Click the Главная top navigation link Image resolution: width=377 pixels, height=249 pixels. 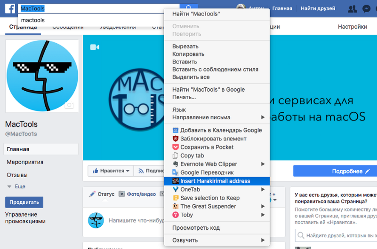pyautogui.click(x=282, y=8)
